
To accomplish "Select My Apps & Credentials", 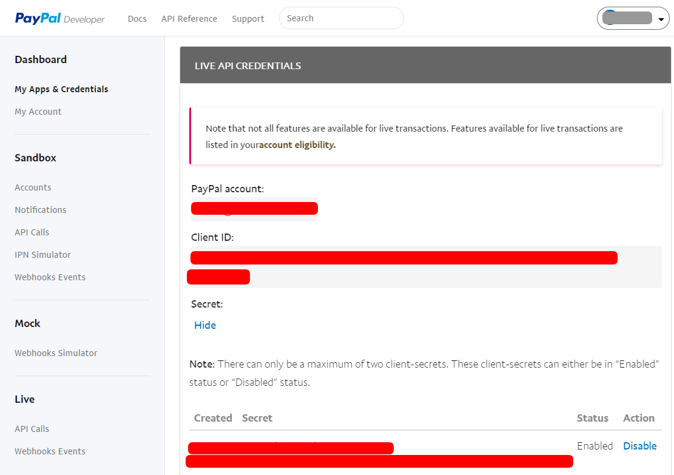I will (61, 89).
